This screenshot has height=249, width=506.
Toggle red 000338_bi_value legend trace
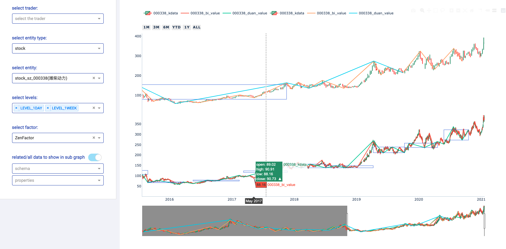tap(200, 13)
